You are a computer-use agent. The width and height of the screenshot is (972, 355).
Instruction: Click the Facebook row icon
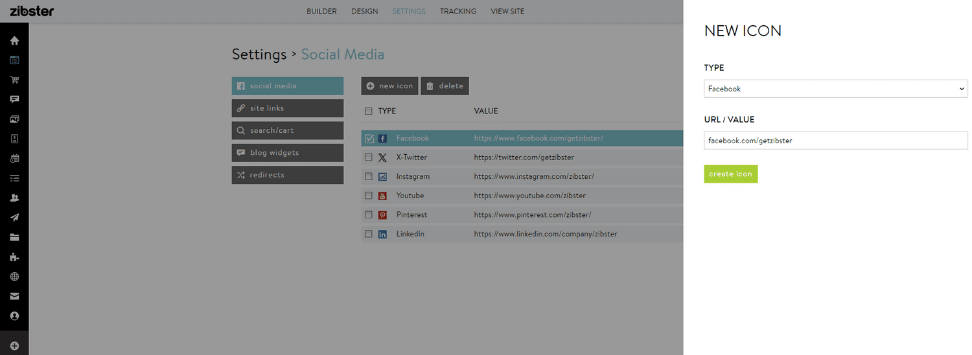tap(382, 138)
